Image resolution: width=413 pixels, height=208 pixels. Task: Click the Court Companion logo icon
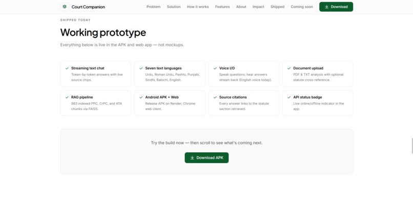(x=65, y=7)
